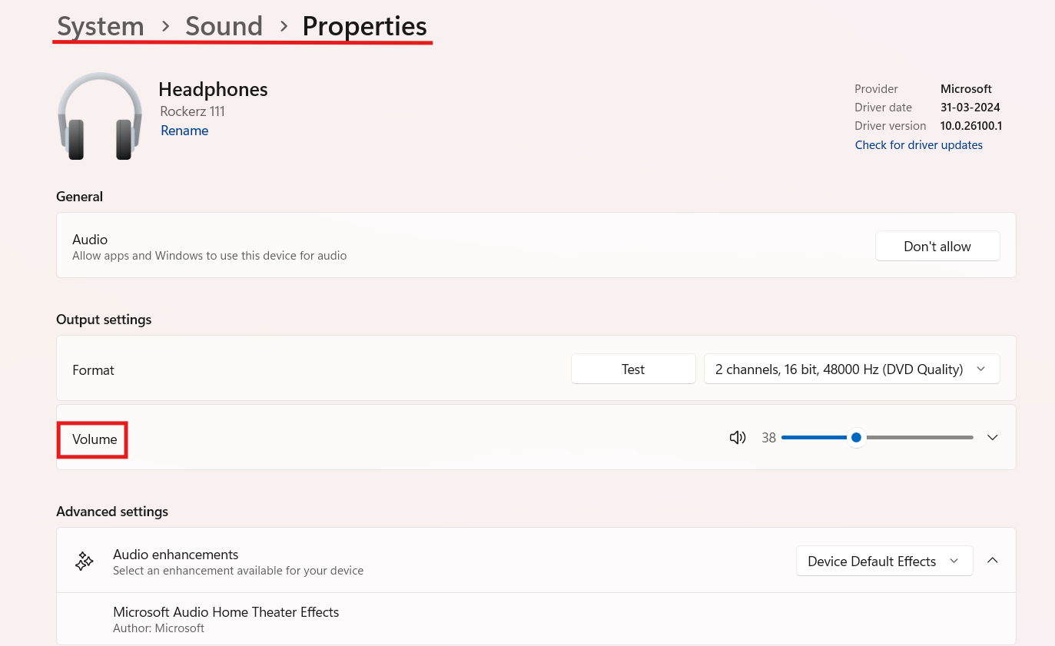Viewport: 1055px width, 646px height.
Task: Click the headphones volume slider handle
Action: [x=856, y=438]
